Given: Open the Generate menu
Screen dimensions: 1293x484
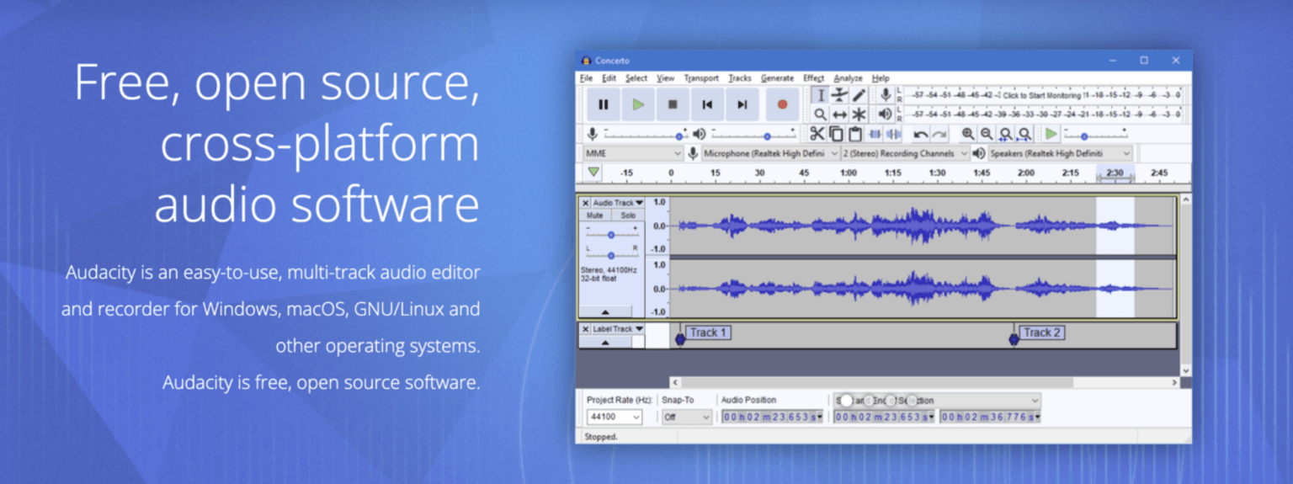Looking at the screenshot, I should coord(777,78).
